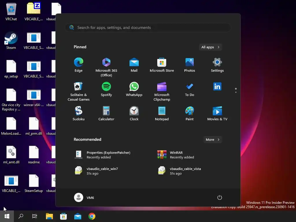
Task: Open the LinkedIn pinned app
Action: (217, 87)
